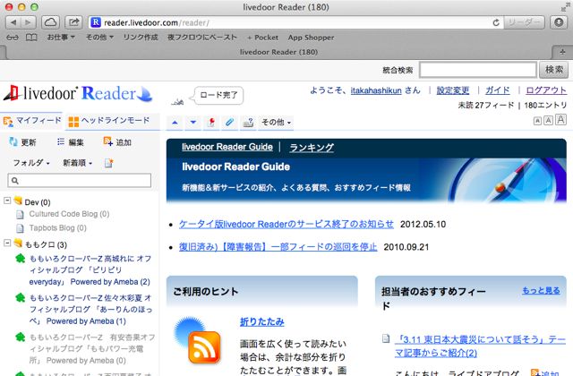
Task: Add a new tab with the plus button
Action: coord(562,52)
